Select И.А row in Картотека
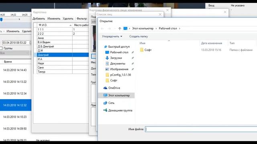The width and height of the screenshot is (257, 144). 63,59
